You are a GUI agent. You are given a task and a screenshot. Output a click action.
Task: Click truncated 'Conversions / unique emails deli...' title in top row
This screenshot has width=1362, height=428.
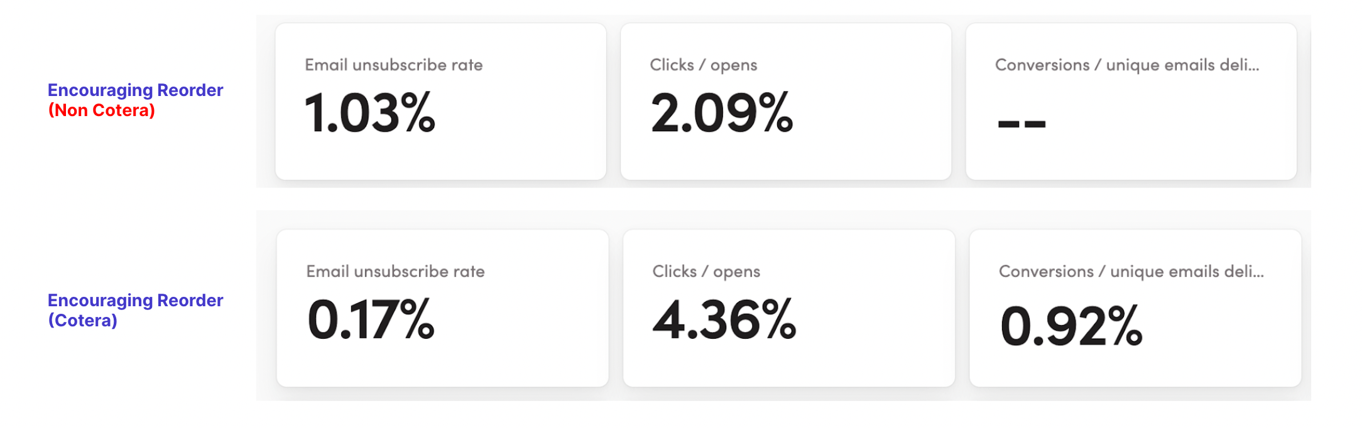tap(1127, 65)
